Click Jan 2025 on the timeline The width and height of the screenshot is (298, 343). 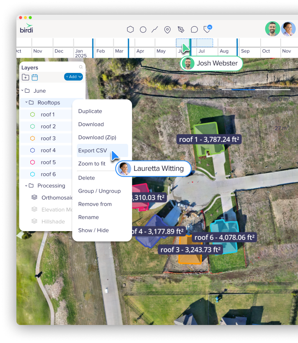(x=81, y=53)
